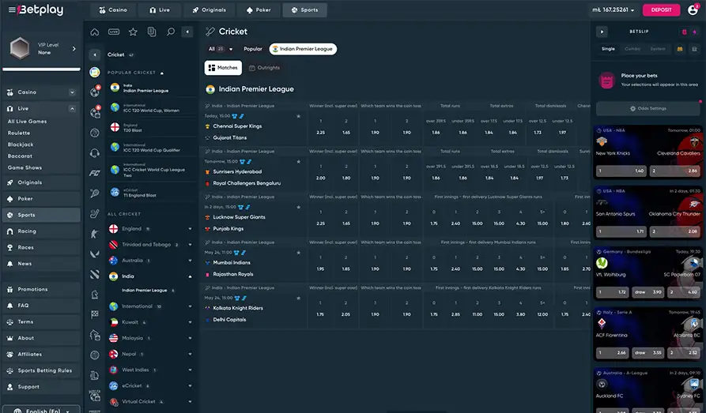706x413 pixels.
Task: Select System bet type
Action: click(658, 49)
